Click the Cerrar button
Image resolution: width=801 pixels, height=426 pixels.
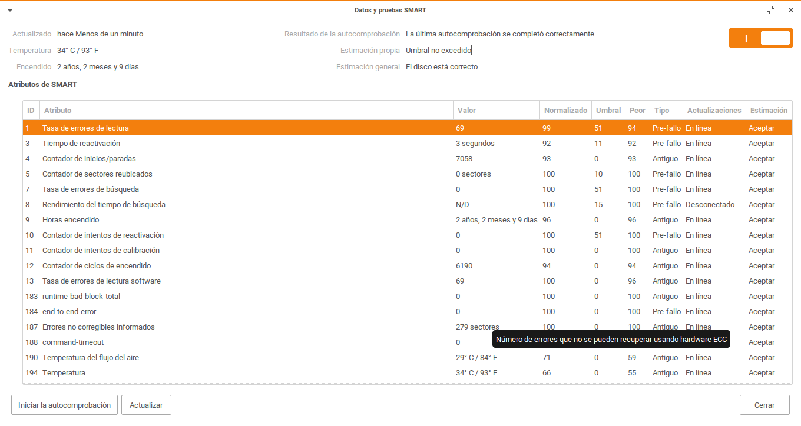[764, 405]
